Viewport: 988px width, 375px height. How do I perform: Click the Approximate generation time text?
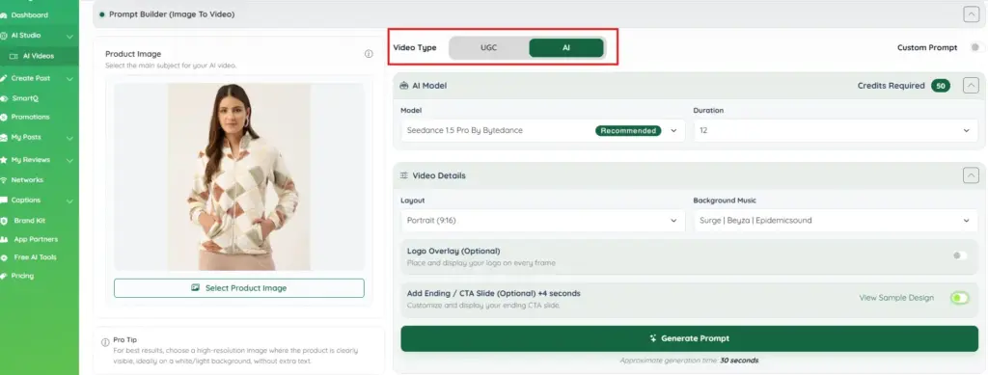coord(689,361)
